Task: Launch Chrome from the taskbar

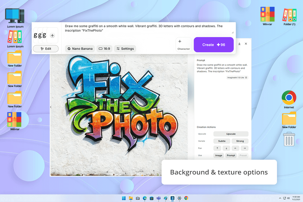Action: (x=186, y=198)
